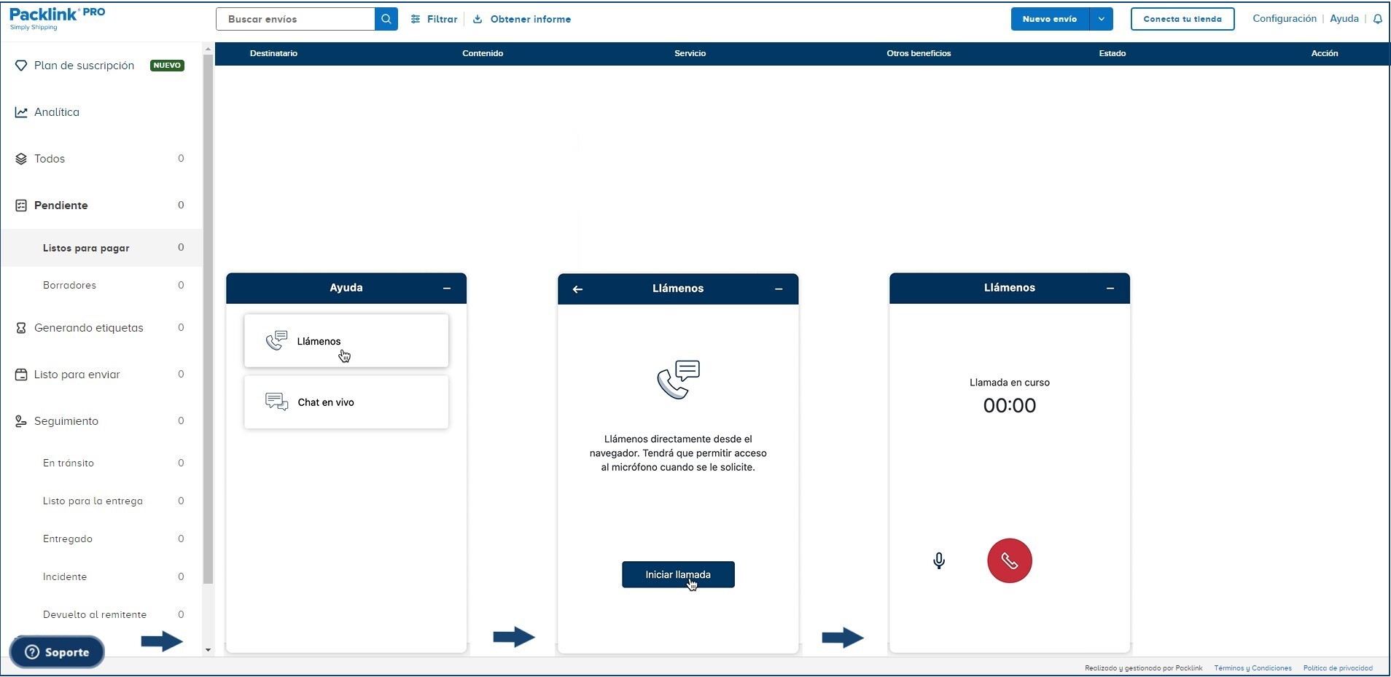Expand the Seguimiento section in the sidebar

(x=66, y=420)
